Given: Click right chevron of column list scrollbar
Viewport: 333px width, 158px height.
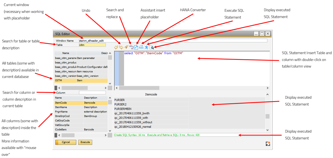Looking at the screenshot, I should (105, 134).
